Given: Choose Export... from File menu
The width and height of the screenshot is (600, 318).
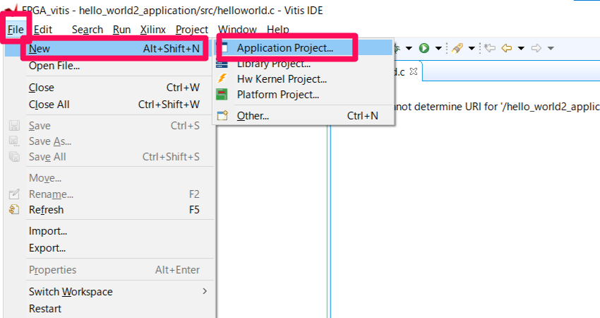Looking at the screenshot, I should click(109, 248).
